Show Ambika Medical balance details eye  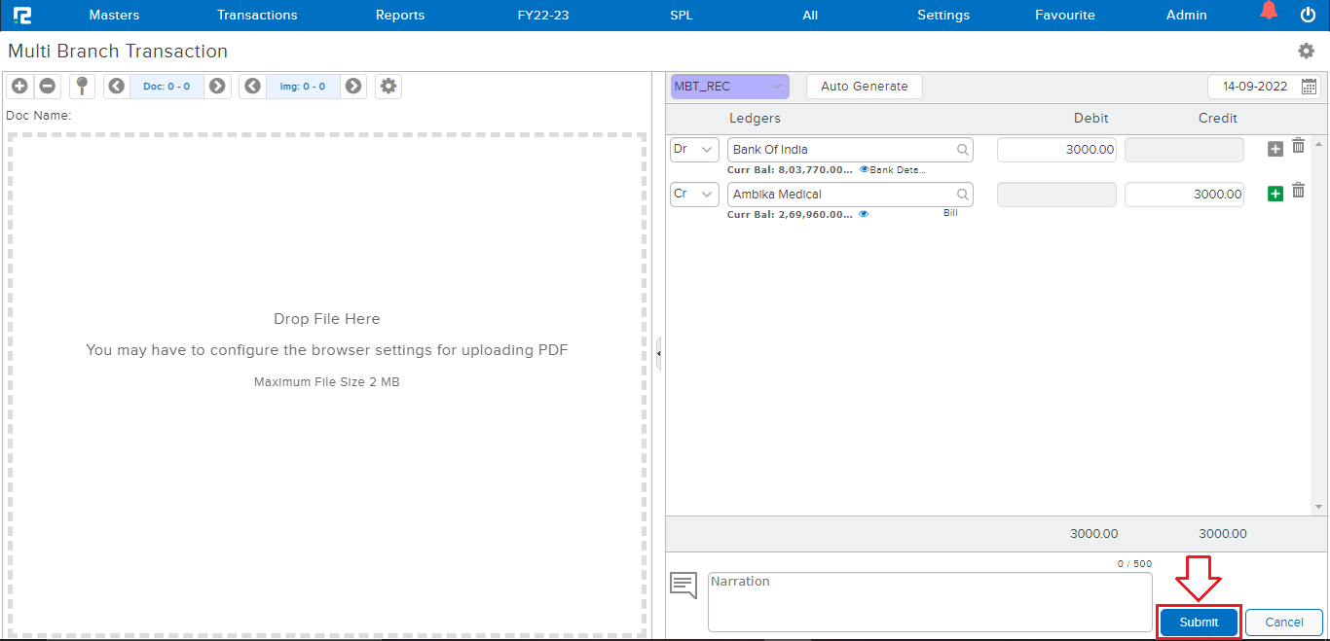864,214
